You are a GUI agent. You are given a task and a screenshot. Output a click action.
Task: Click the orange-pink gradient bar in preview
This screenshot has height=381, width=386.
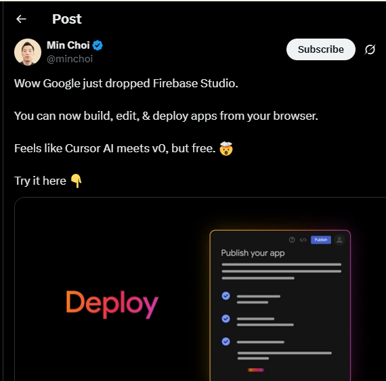[x=256, y=369]
